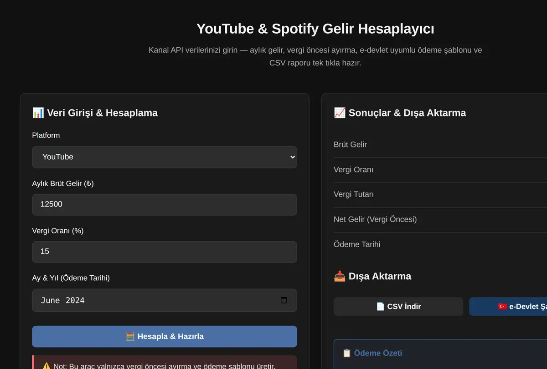Click the Platform field label

[x=46, y=135]
